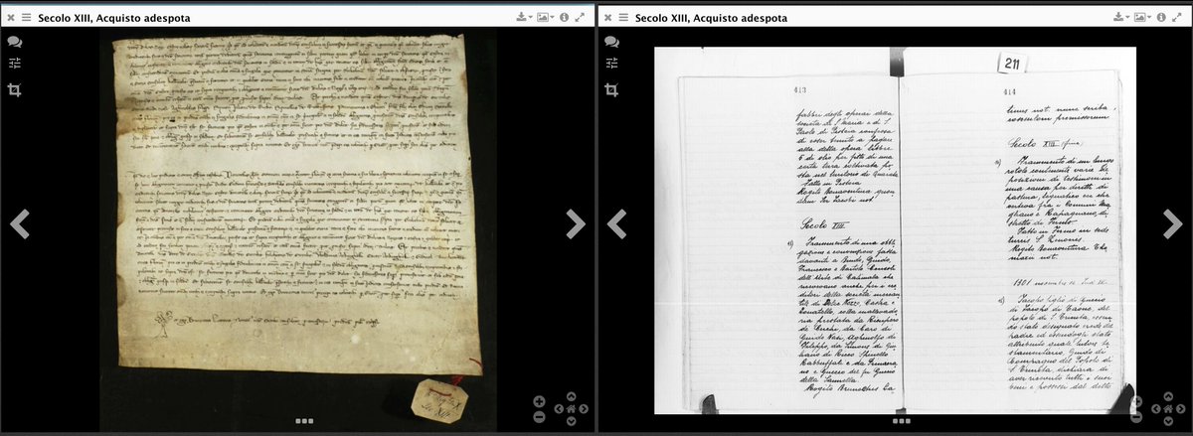Pan right in the left window
Image resolution: width=1193 pixels, height=436 pixels.
coord(584,409)
